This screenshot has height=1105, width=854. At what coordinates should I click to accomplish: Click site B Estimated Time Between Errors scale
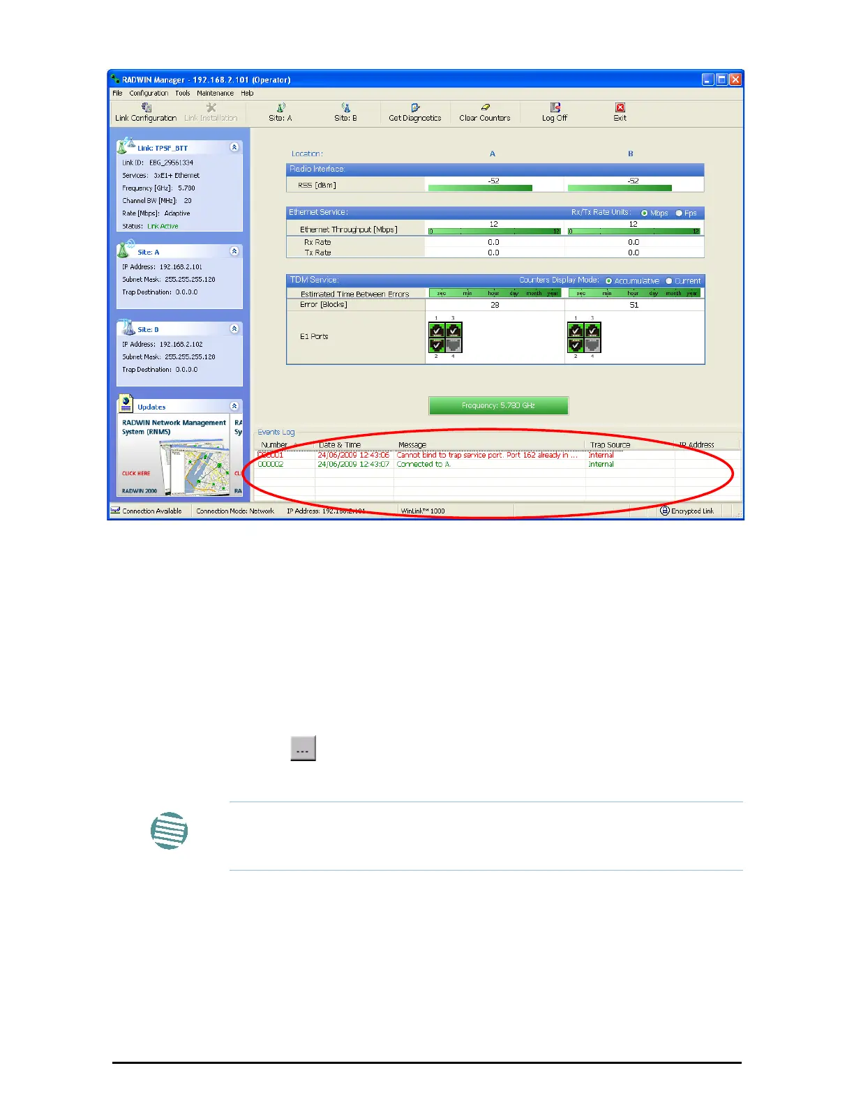point(634,293)
